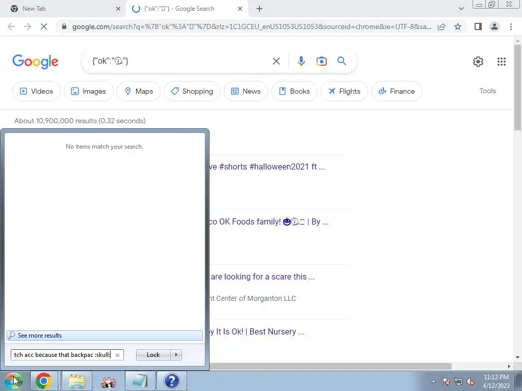The width and height of the screenshot is (522, 391).
Task: Click the horizontal scrollbar right arrow
Action: (x=509, y=366)
